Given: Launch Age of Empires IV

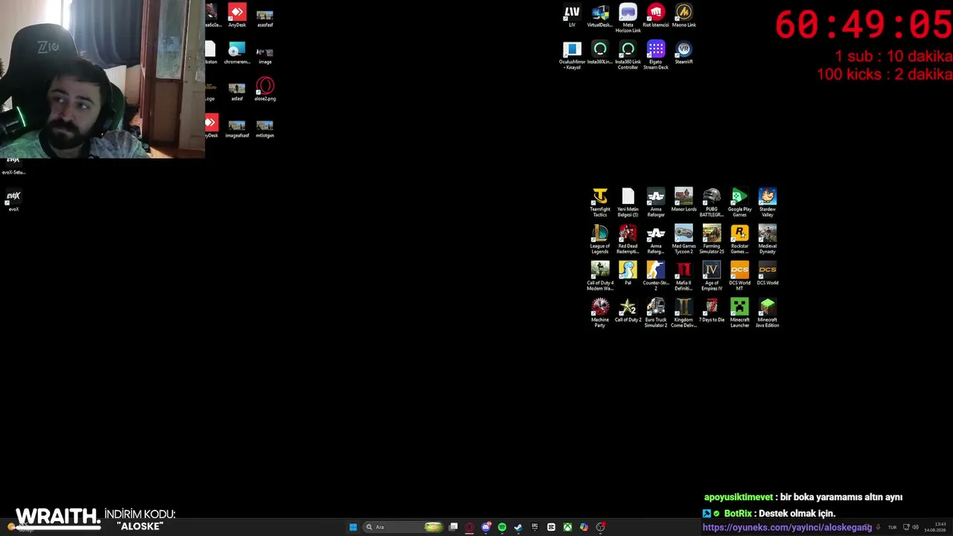Looking at the screenshot, I should click(x=712, y=275).
